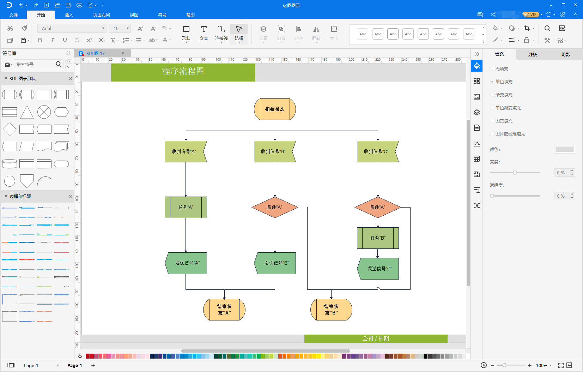Image resolution: width=583 pixels, height=372 pixels.
Task: Toggle Bold text formatting
Action: (40, 40)
